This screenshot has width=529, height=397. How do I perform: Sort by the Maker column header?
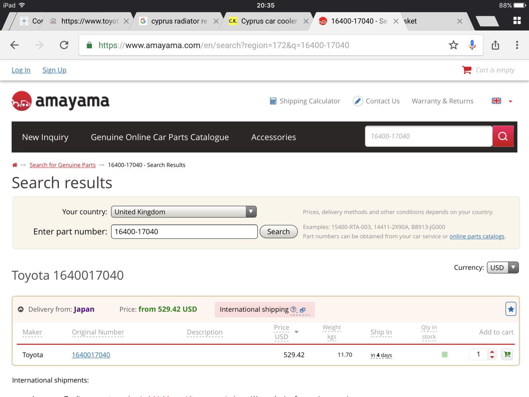32,332
